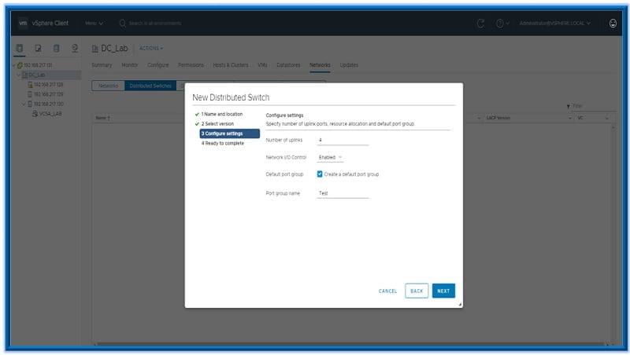Click the BACK button
The width and height of the screenshot is (630, 355).
[x=417, y=291]
